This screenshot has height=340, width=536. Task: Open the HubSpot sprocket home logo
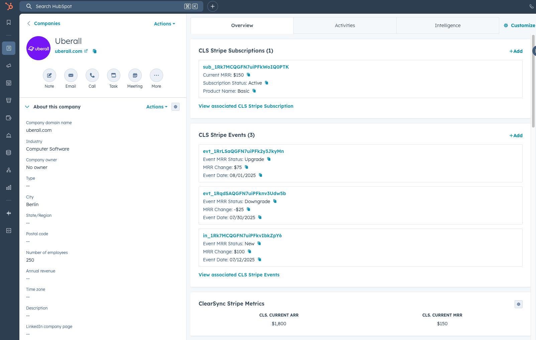click(x=9, y=6)
